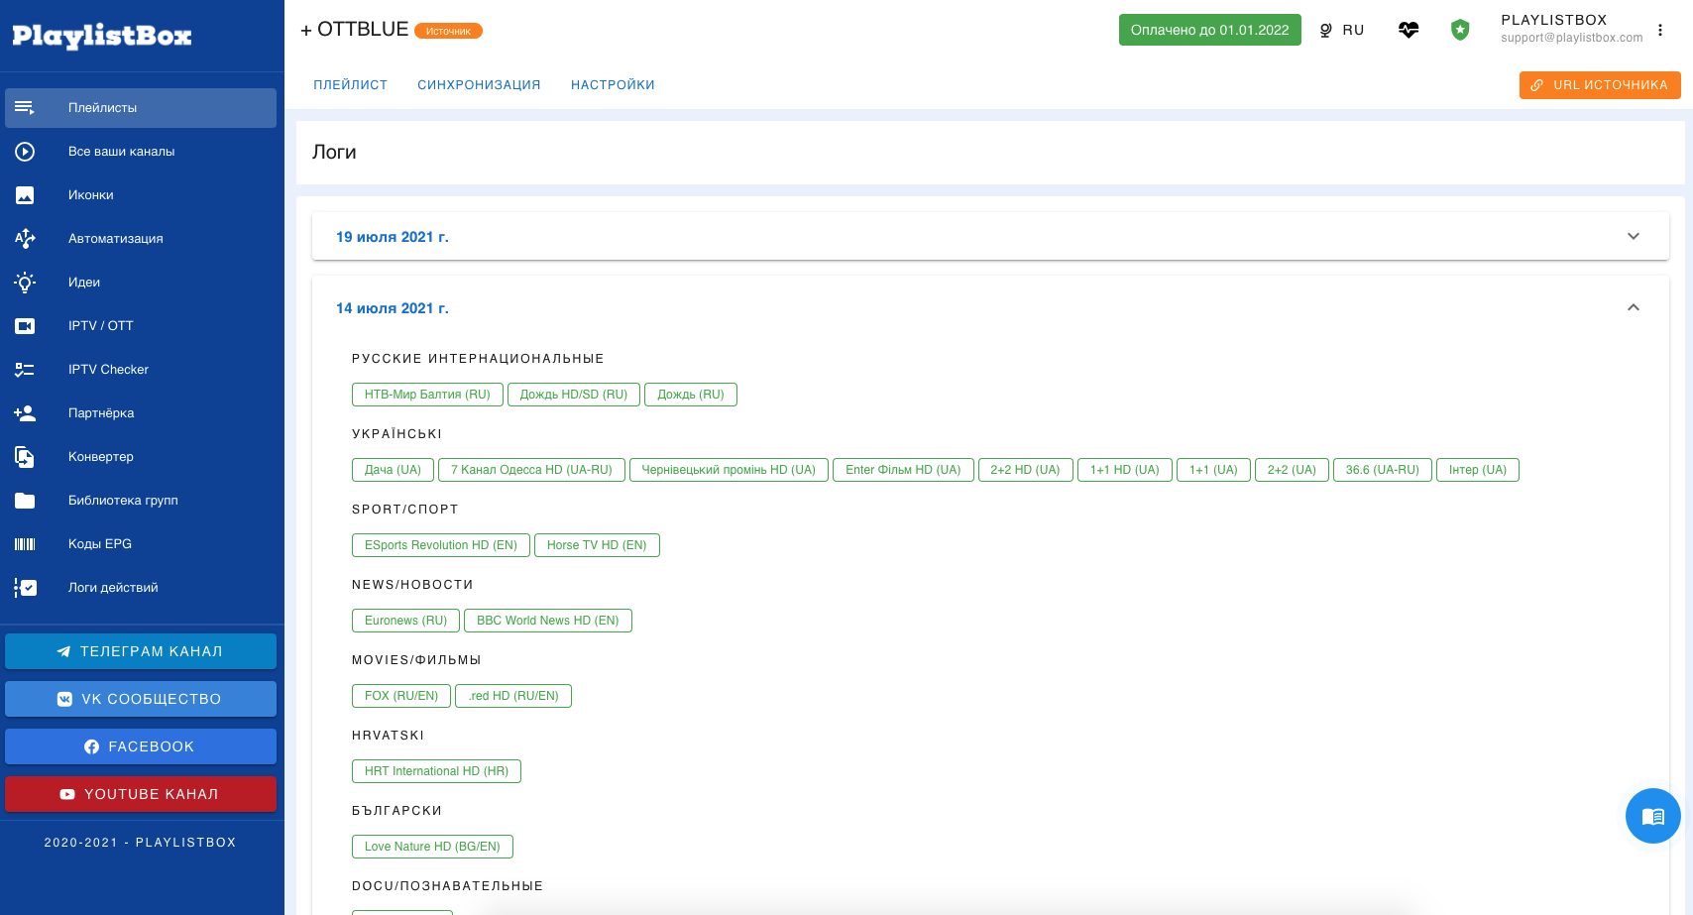Select the Дождь (RU) channel chip
The height and width of the screenshot is (915, 1693).
(x=691, y=395)
